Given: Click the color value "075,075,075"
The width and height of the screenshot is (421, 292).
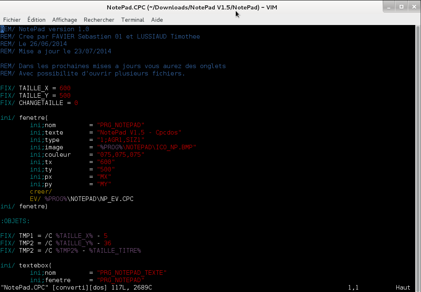Looking at the screenshot, I should [121, 155].
